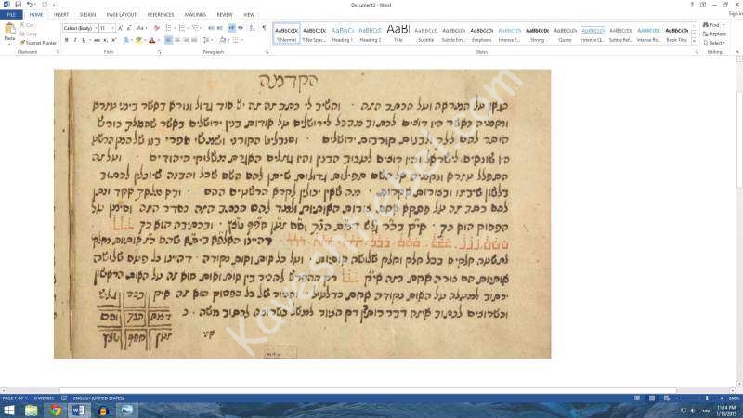Open Chrome from the Windows taskbar
The height and width of the screenshot is (418, 743).
pyautogui.click(x=55, y=410)
